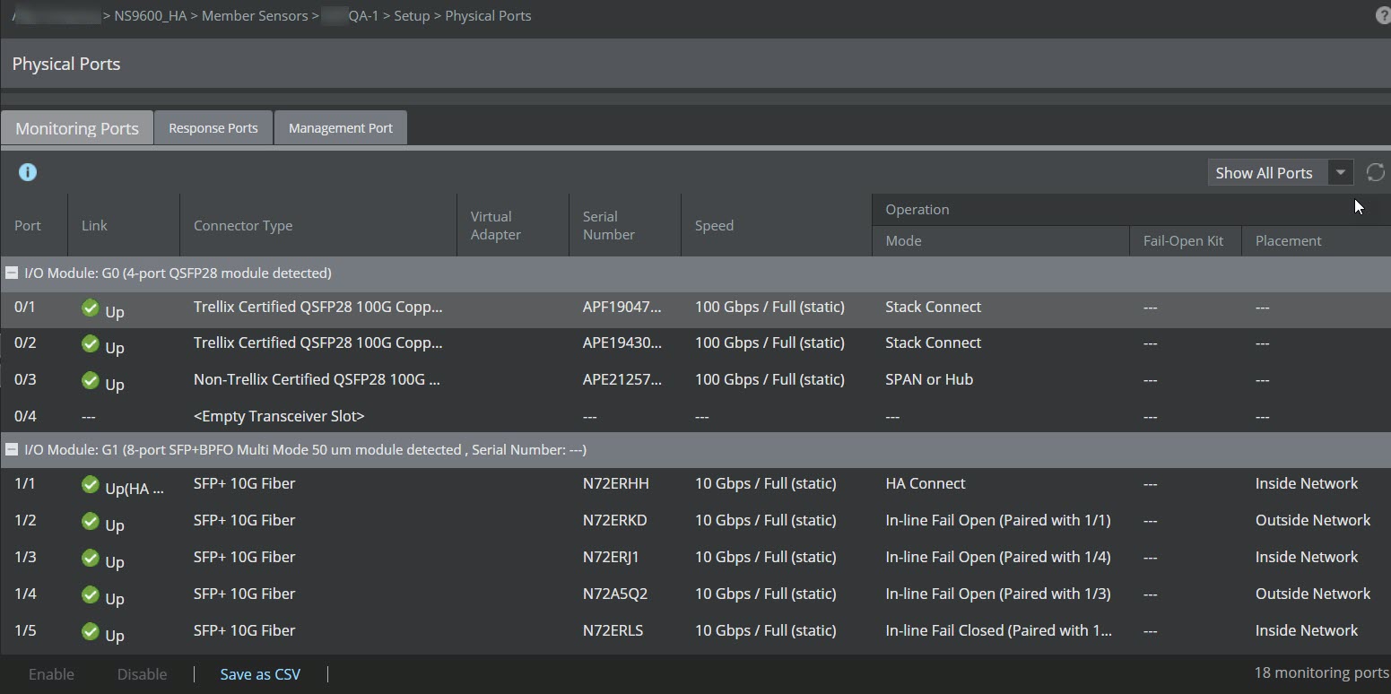This screenshot has height=694, width=1391.
Task: Click In-line Fail Closed mode cell
Action: point(998,631)
